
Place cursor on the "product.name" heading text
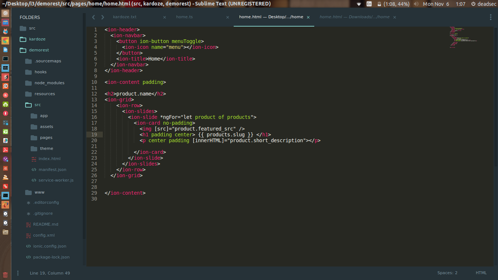pos(134,94)
